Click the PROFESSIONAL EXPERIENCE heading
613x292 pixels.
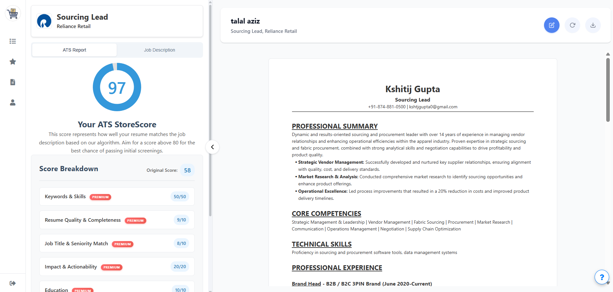(x=337, y=268)
